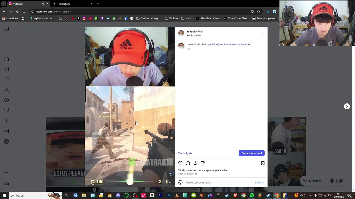355x199 pixels.
Task: Open Reels from Instagram sidebar
Action: [7, 69]
